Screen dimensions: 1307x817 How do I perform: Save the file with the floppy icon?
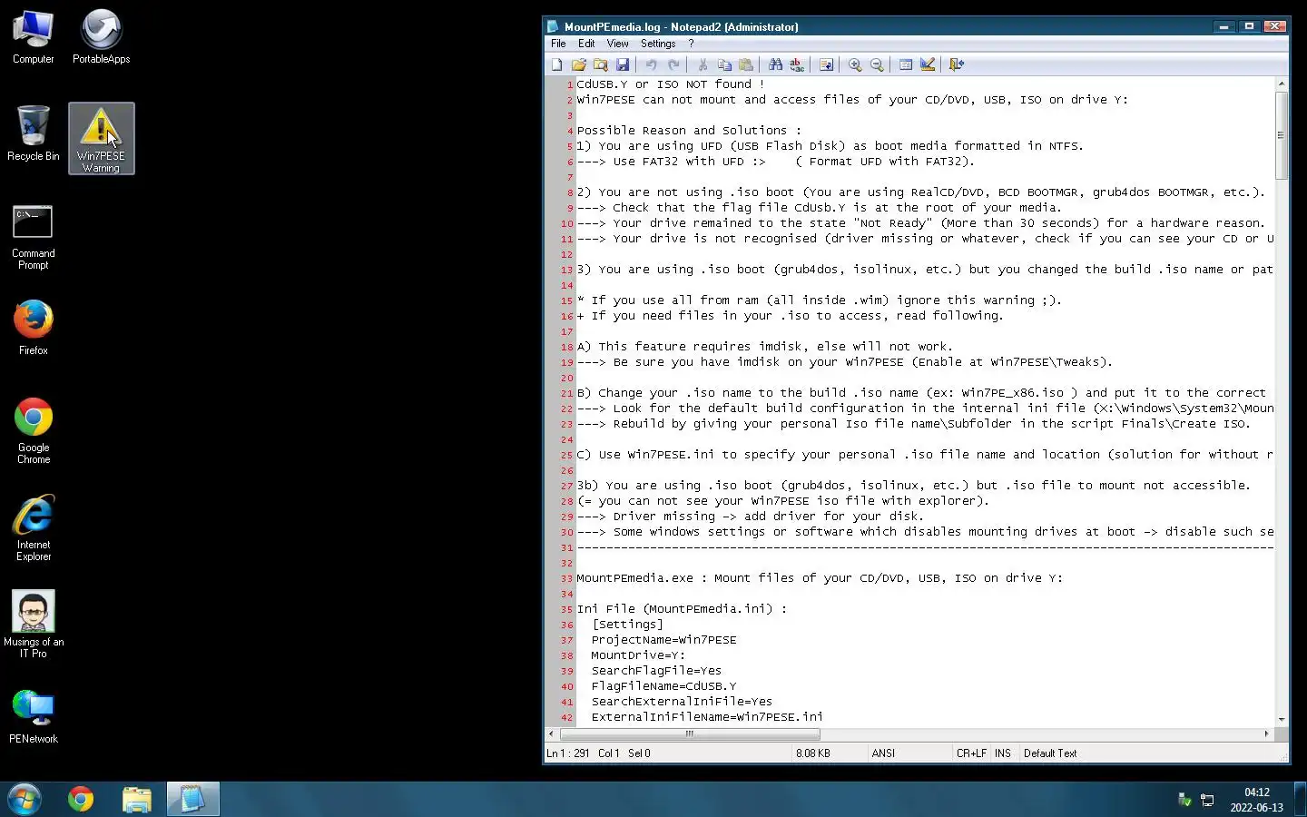pyautogui.click(x=623, y=64)
